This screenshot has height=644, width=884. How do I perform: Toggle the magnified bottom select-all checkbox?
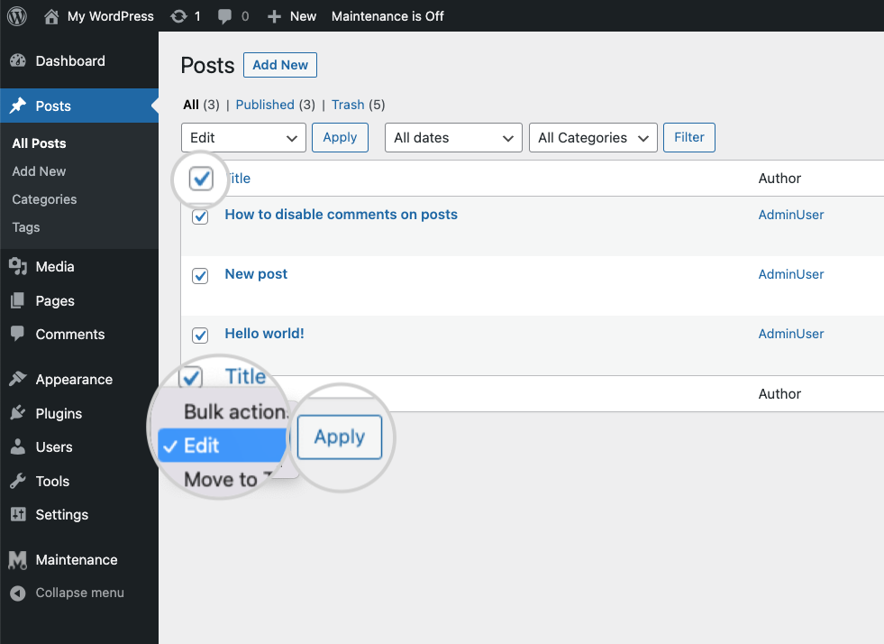[x=190, y=378]
